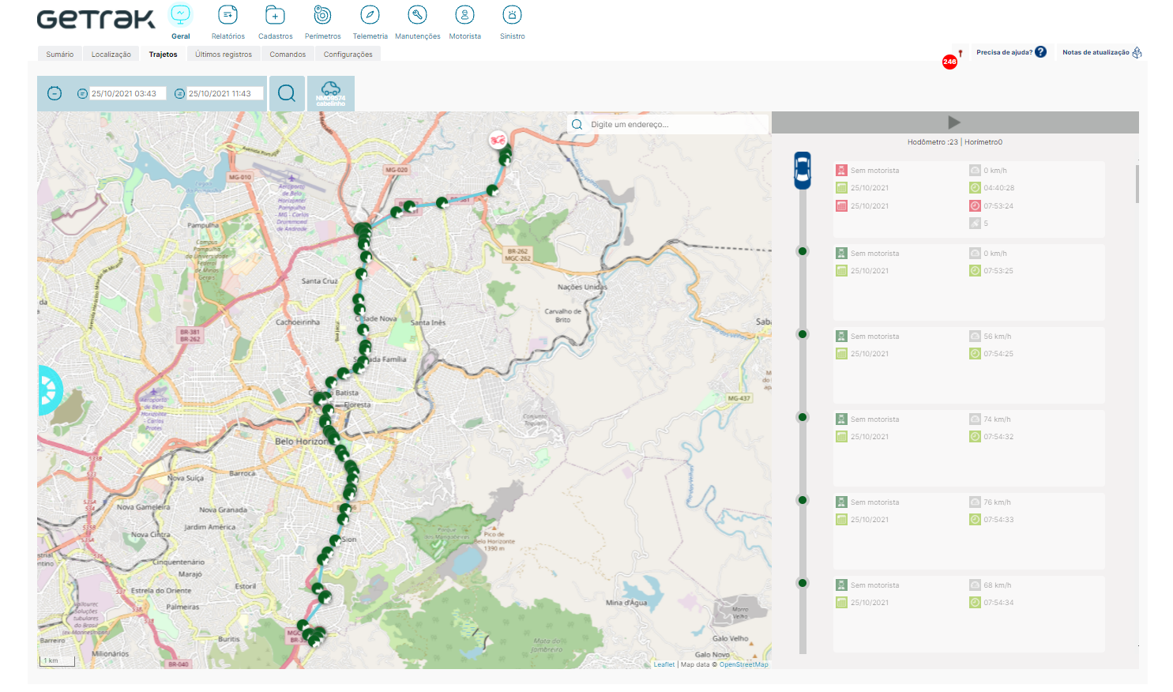Open Notas de atualização

coord(1096,52)
